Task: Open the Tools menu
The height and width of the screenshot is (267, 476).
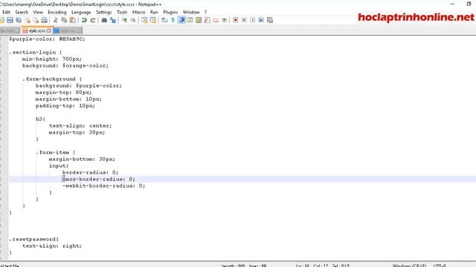Action: tap(122, 12)
